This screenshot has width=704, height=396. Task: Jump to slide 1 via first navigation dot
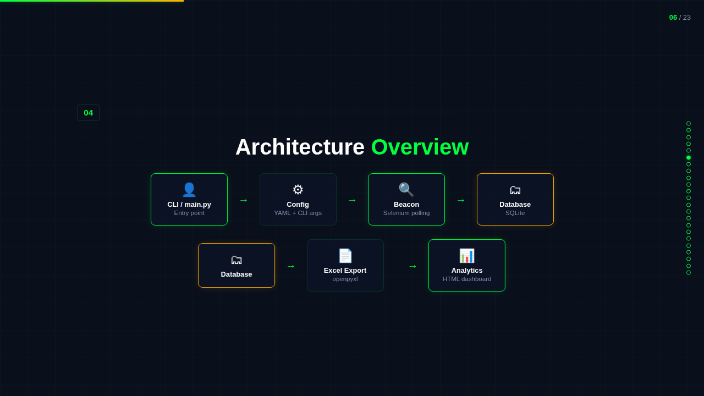(x=689, y=124)
